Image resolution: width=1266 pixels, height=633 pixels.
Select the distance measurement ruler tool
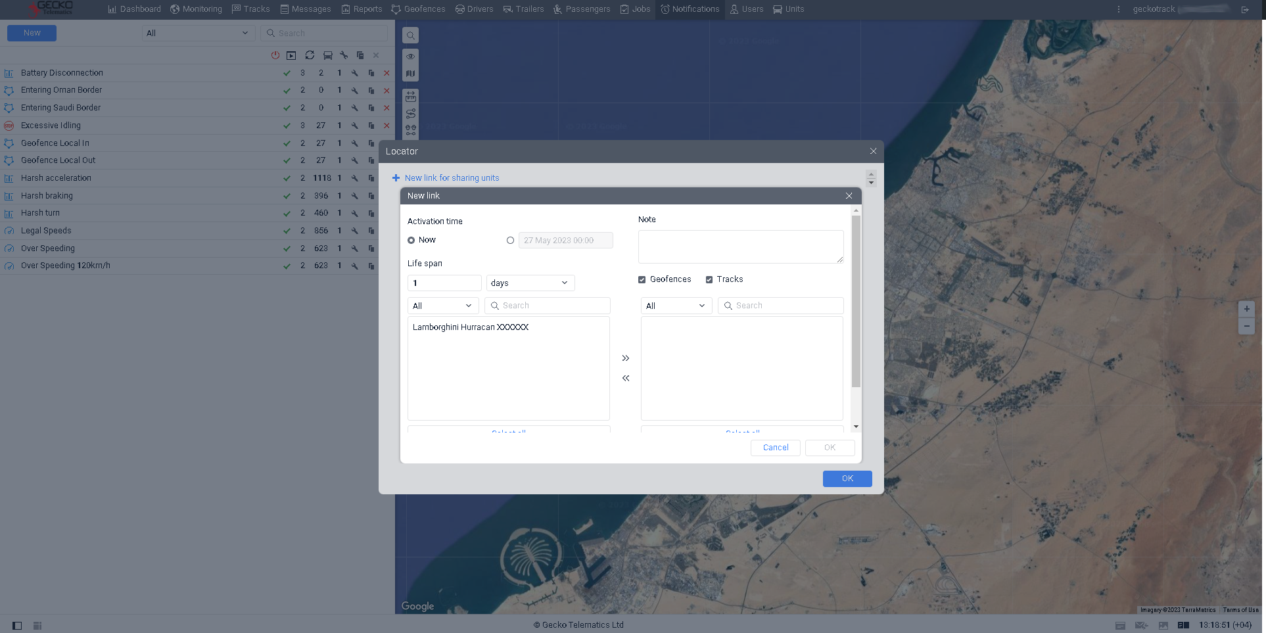(410, 96)
